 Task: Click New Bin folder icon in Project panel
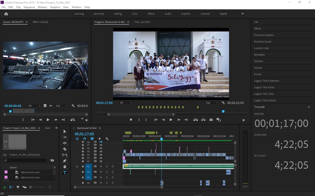(52, 160)
